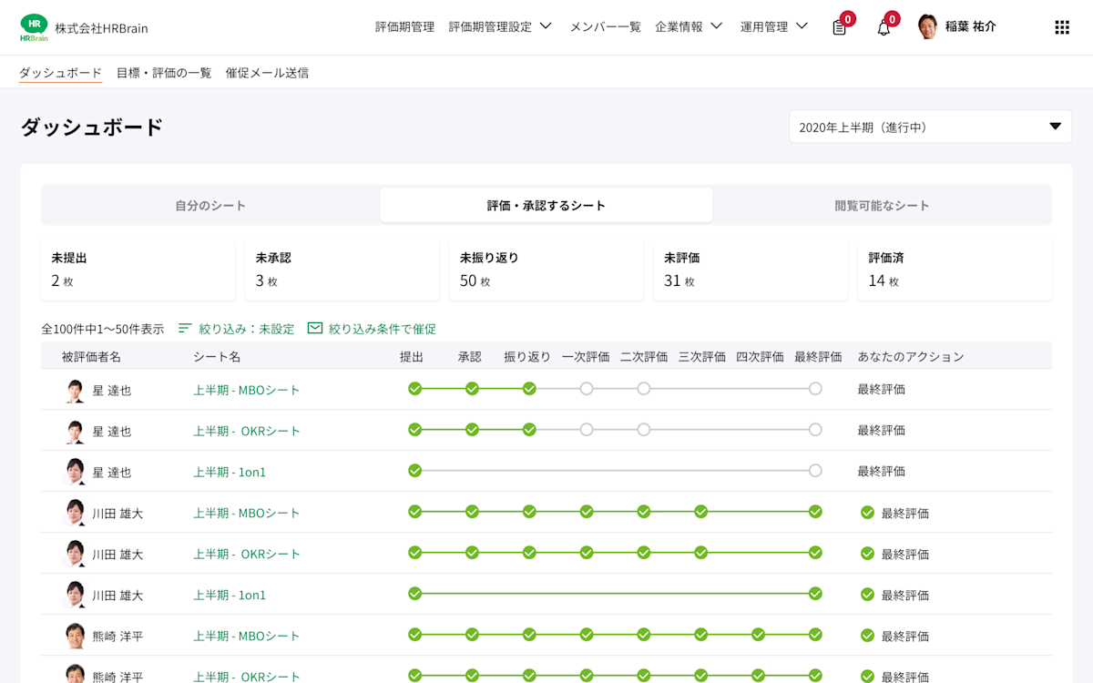The height and width of the screenshot is (683, 1093).
Task: Open 星 達也's 上半期 - MBOシート
Action: [x=246, y=390]
